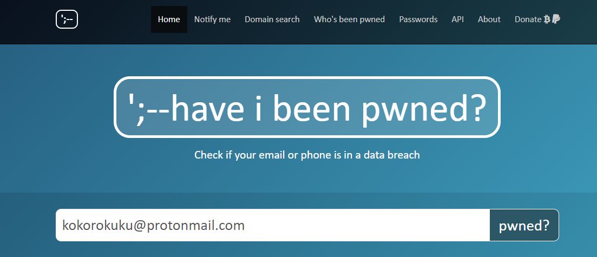Submit search with the pwned? button
Viewport: 597px width, 257px height.
click(x=524, y=225)
